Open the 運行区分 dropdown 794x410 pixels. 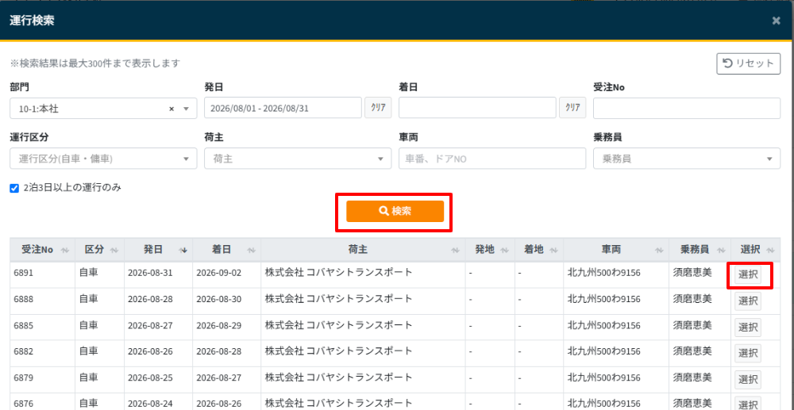(103, 159)
